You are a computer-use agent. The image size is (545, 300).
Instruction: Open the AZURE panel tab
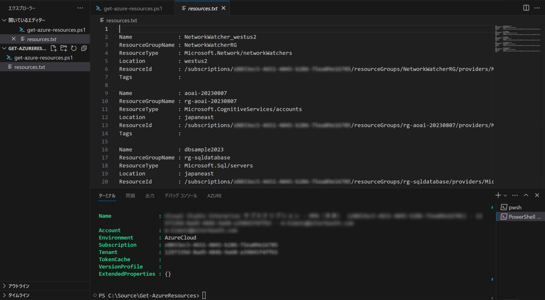pos(214,196)
